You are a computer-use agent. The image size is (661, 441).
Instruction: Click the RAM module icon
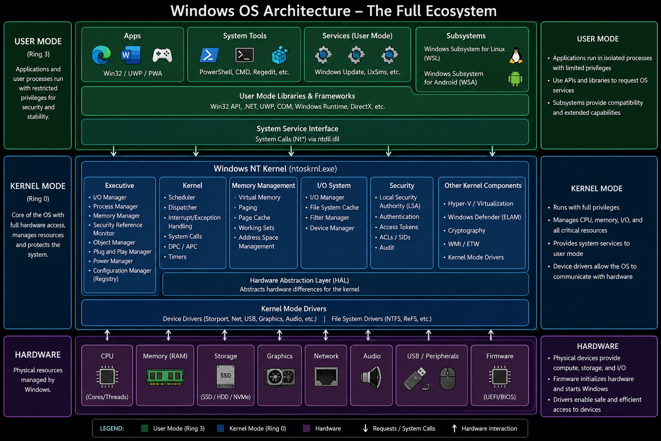tap(165, 377)
